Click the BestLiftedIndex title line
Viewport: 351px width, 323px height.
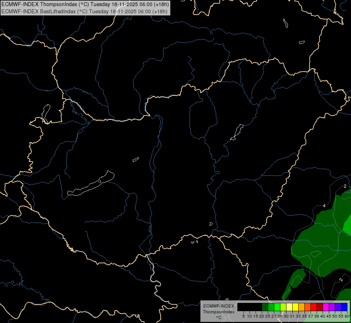point(84,11)
